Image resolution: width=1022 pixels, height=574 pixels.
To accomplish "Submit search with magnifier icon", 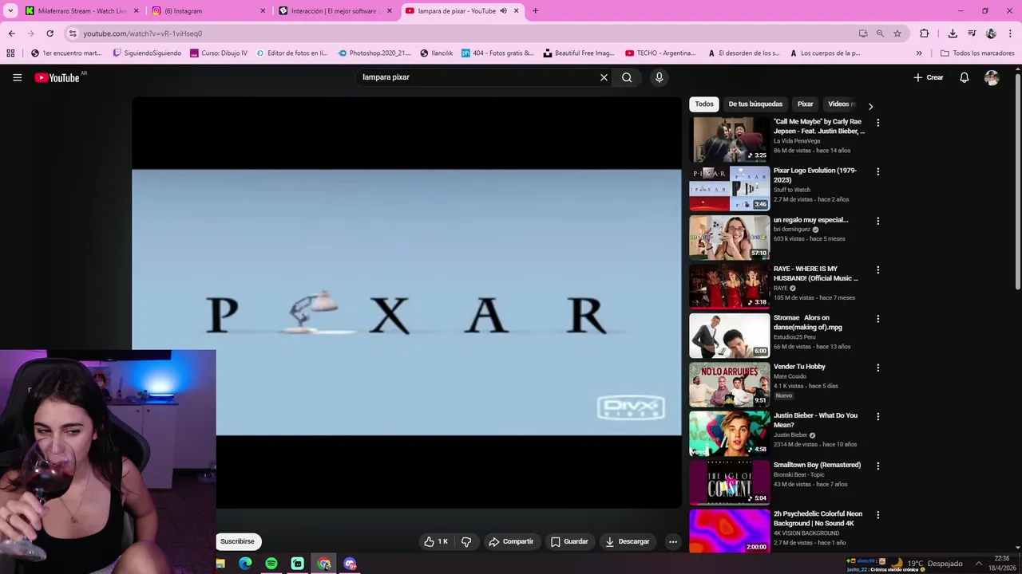I will point(627,77).
